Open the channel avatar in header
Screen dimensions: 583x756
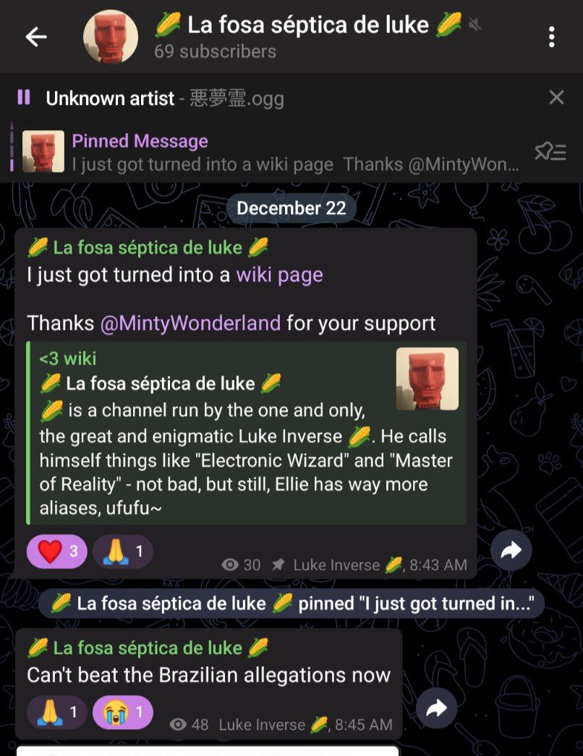click(x=111, y=37)
